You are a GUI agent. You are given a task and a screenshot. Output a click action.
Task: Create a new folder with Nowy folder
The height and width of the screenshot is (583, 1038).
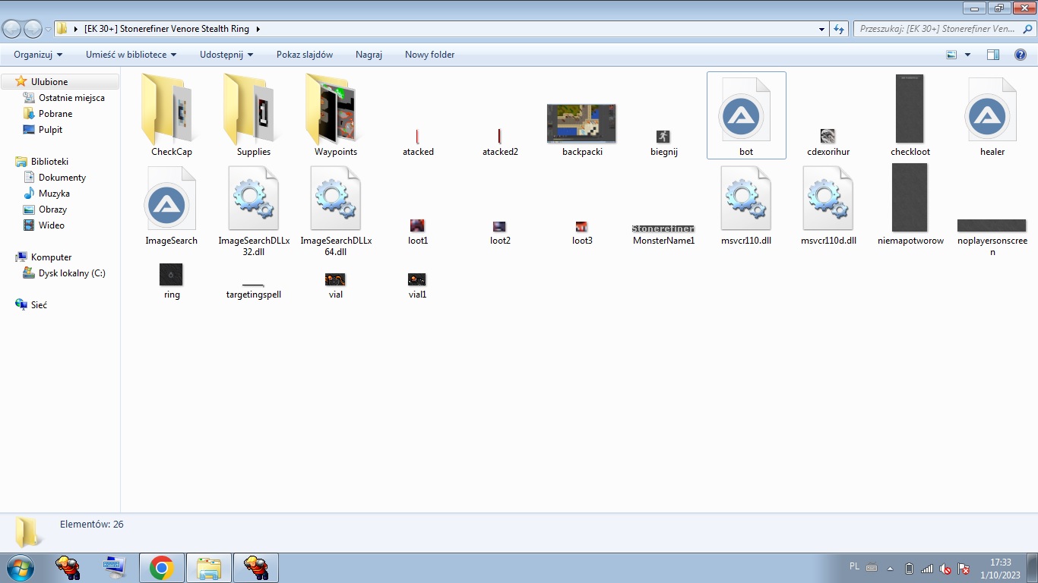(x=429, y=55)
